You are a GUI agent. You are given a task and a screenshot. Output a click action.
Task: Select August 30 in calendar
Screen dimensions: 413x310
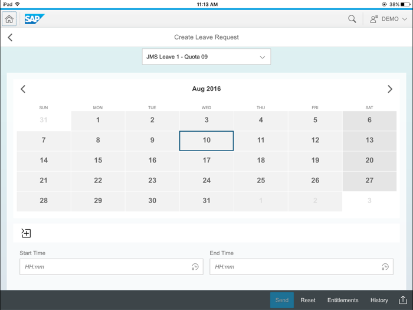[152, 201]
